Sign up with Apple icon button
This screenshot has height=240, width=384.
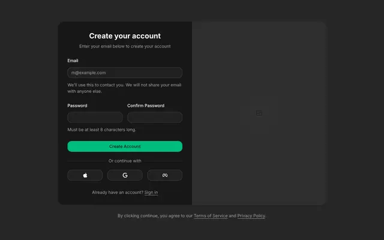pos(85,175)
